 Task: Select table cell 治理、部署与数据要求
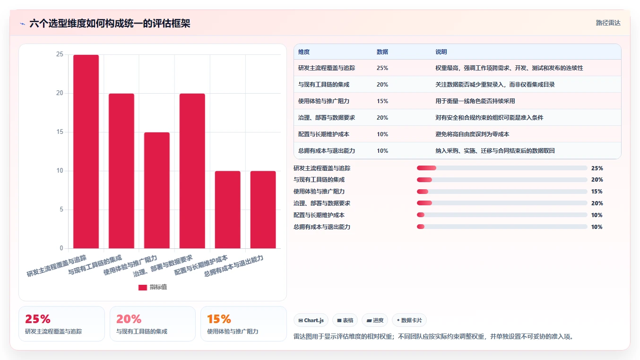click(327, 118)
